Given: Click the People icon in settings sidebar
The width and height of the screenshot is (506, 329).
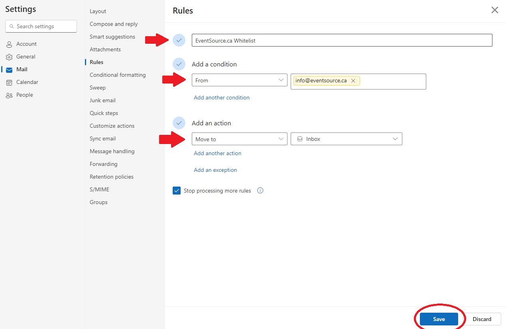Looking at the screenshot, I should tap(9, 95).
